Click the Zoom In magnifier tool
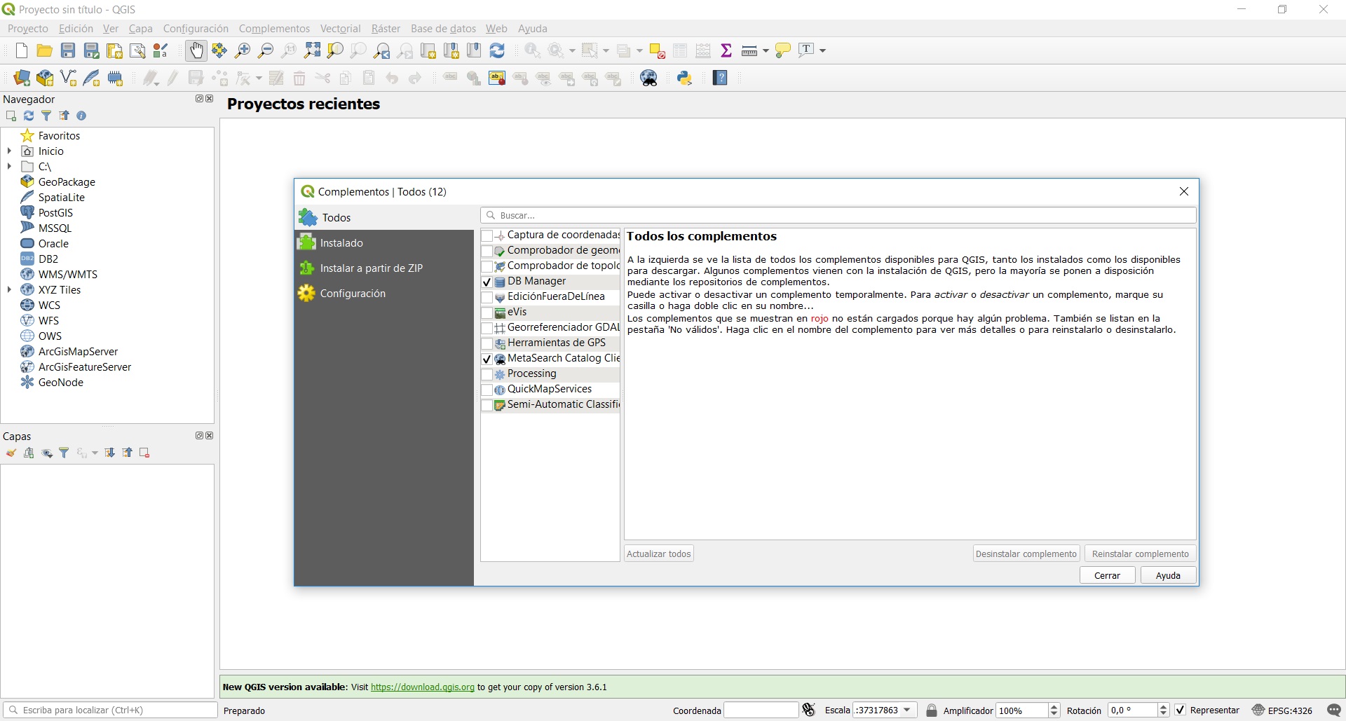Viewport: 1346px width, 721px height. [243, 50]
